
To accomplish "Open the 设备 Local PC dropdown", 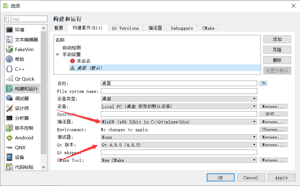I will tap(179, 106).
